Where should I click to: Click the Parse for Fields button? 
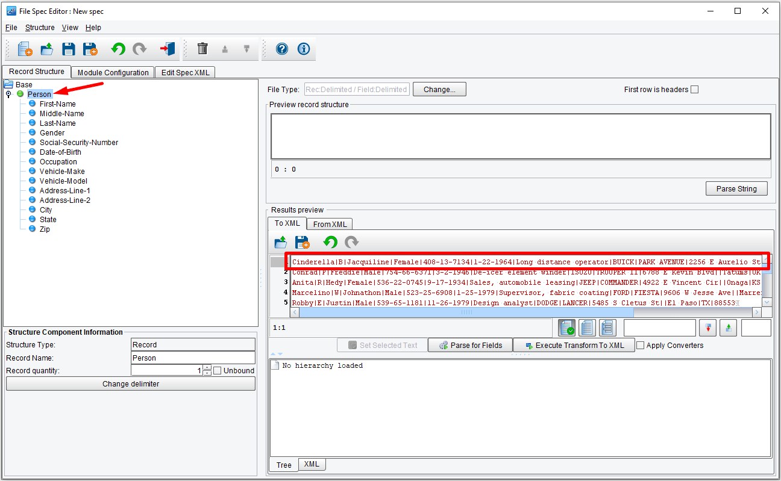point(470,345)
